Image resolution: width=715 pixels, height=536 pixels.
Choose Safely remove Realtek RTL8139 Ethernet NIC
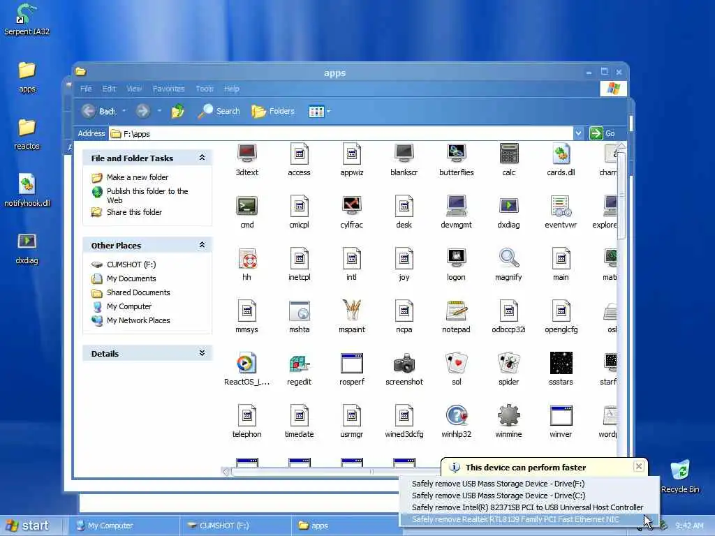529,519
